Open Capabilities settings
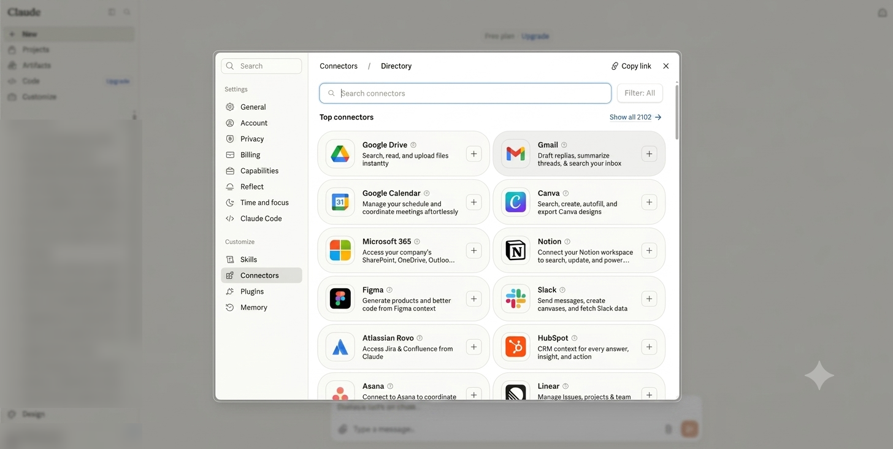Viewport: 893px width, 449px height. (261, 171)
